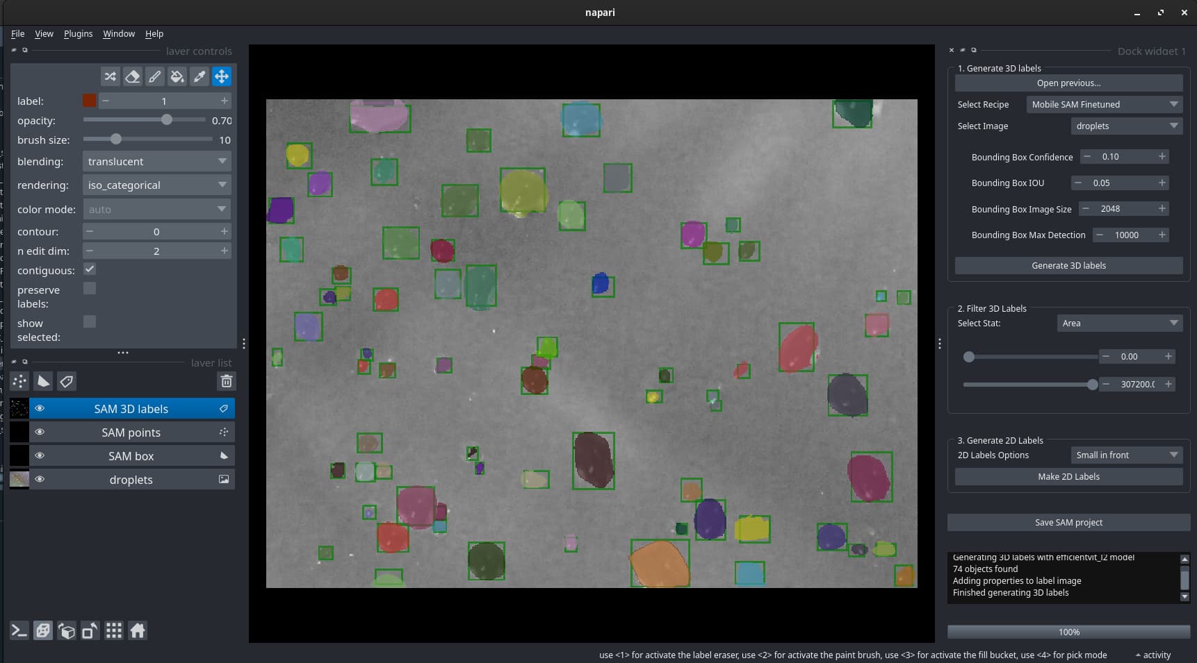Open the View menu
Image resolution: width=1197 pixels, height=663 pixels.
[x=44, y=33]
